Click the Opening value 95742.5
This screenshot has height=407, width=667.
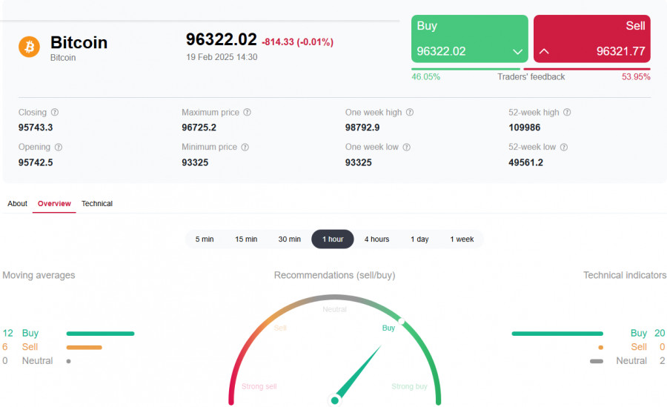click(x=36, y=162)
